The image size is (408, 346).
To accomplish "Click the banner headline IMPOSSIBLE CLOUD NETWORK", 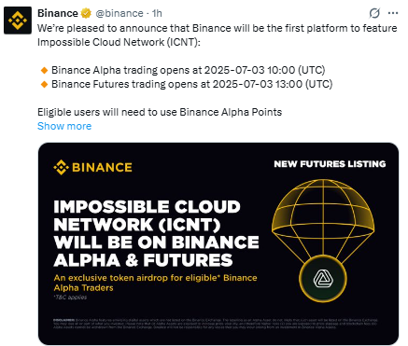I will pos(156,233).
